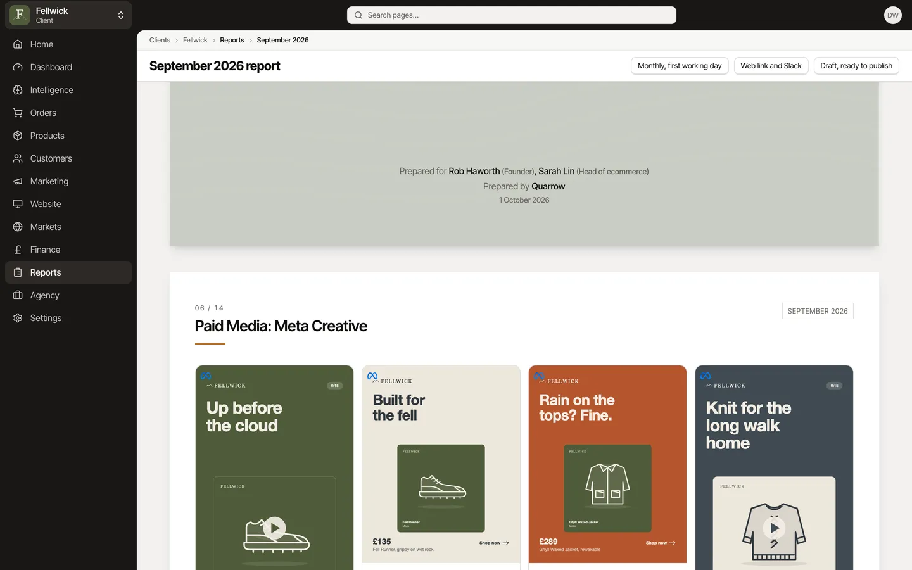Open the Monthly, first working day schedule

pos(680,66)
